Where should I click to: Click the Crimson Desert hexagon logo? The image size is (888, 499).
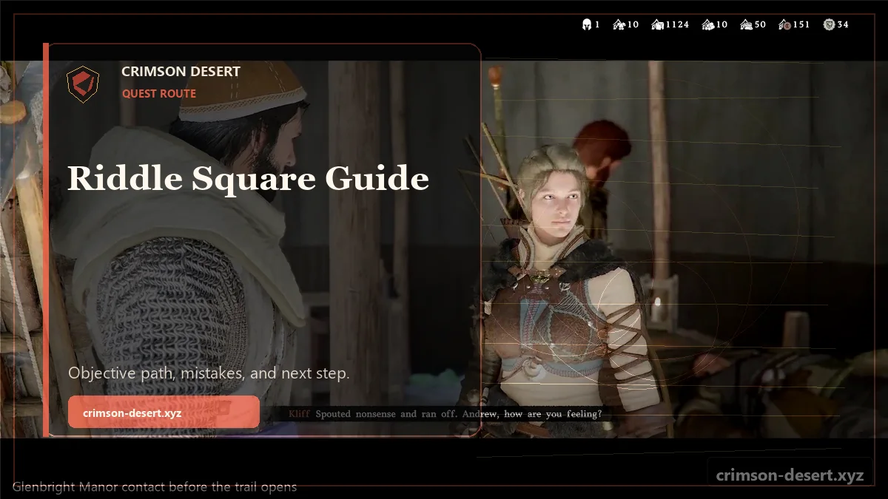pos(83,84)
